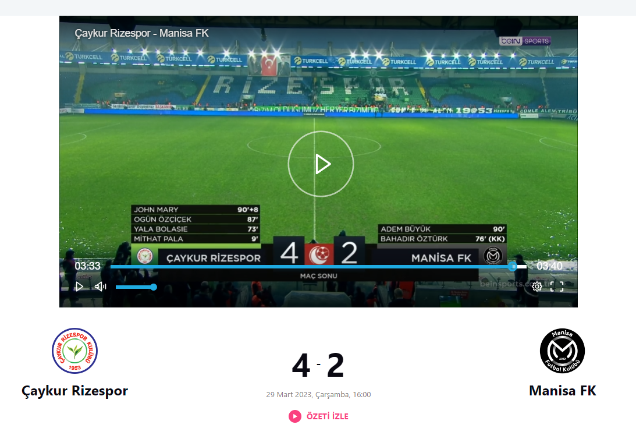This screenshot has width=636, height=428.
Task: Mute the video with speaker icon
Action: (100, 286)
